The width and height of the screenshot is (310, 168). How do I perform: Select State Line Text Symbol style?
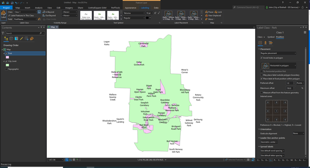pos(86,15)
